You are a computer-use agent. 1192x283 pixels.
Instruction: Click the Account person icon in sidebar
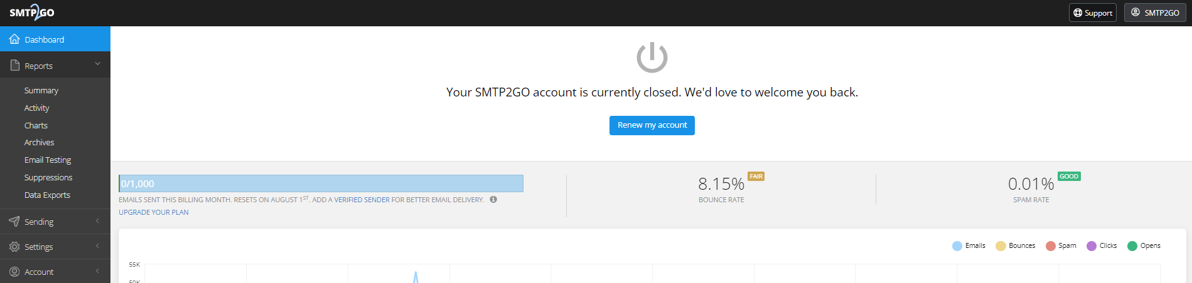coord(14,272)
